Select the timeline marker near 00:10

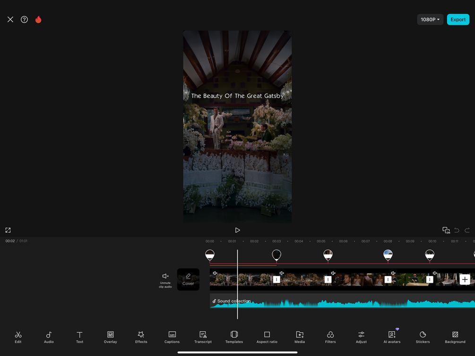click(430, 255)
